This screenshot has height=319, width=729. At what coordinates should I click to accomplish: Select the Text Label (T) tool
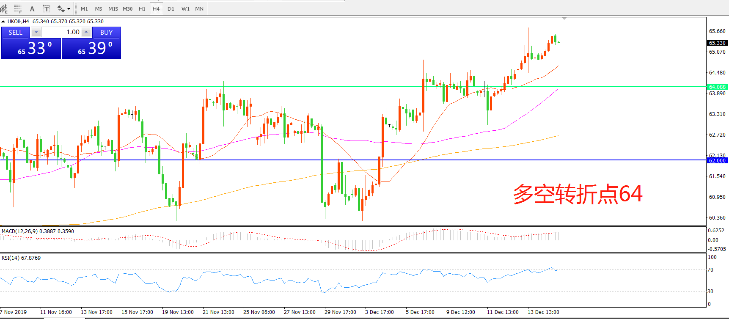[x=47, y=8]
